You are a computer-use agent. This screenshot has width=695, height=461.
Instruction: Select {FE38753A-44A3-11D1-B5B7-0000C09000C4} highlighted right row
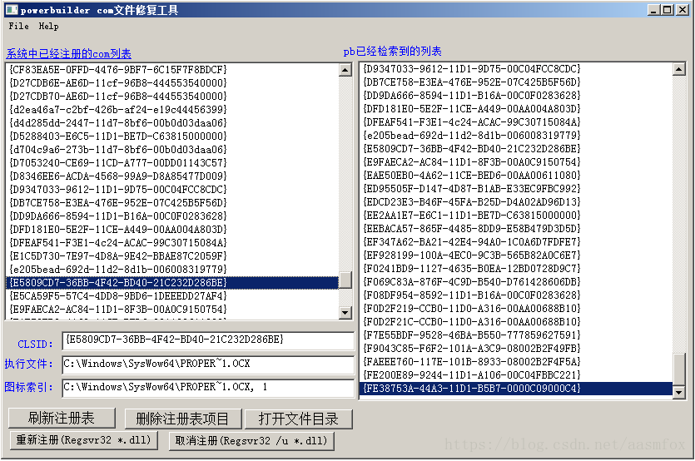coord(516,388)
